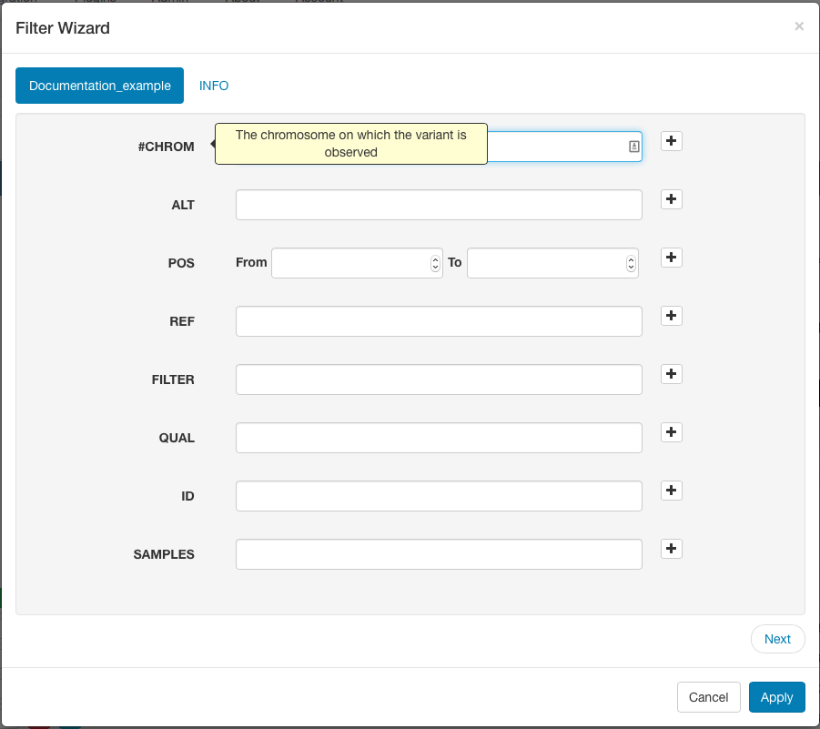Image resolution: width=820 pixels, height=729 pixels.
Task: Click the QUAL plus icon
Action: [671, 432]
